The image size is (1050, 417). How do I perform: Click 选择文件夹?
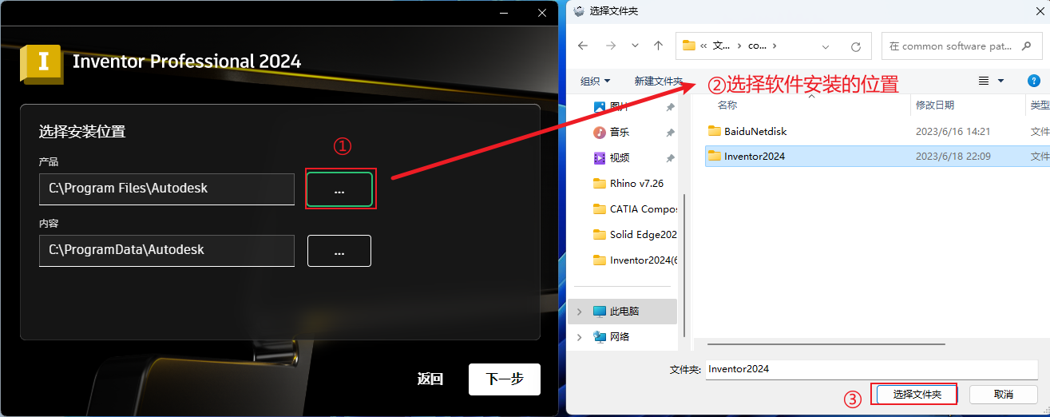pos(917,395)
